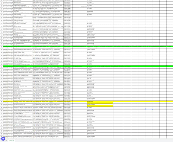Select the 'Hung up' status cell
The image size is (173, 142).
(x=100, y=78)
